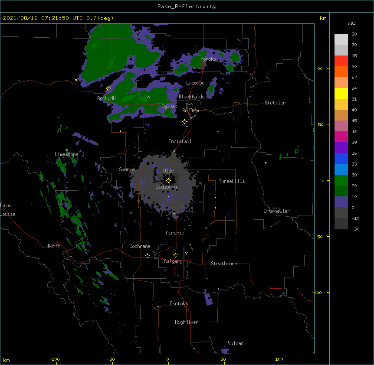
Task: Click the white plus marker north of Drumheller
Action: [266, 163]
